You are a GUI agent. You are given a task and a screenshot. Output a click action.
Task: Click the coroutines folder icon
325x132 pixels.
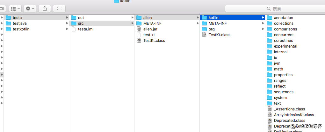click(270, 41)
